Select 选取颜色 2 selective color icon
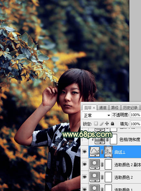Screen dimensions: 141x191 95,177
